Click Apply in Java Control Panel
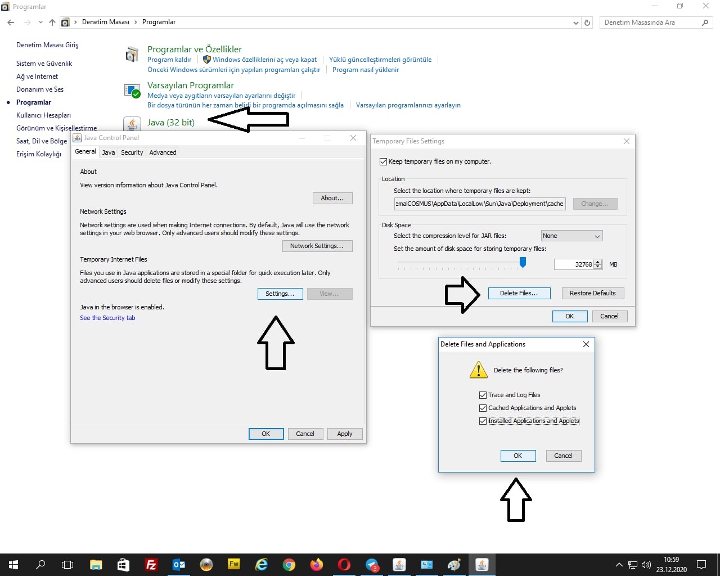 tap(345, 434)
